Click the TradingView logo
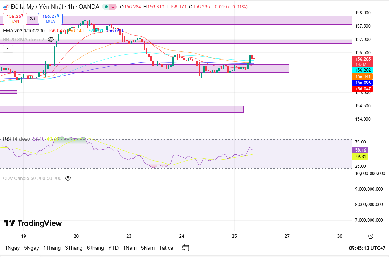 point(33,223)
